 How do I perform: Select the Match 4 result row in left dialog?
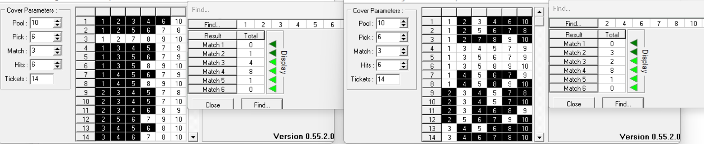[x=226, y=71]
